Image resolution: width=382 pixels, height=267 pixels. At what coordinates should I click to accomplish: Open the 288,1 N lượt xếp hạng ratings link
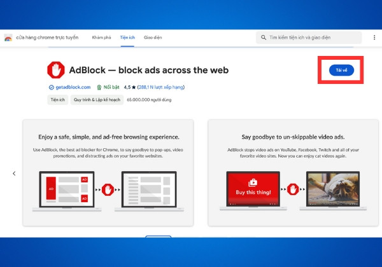point(161,87)
